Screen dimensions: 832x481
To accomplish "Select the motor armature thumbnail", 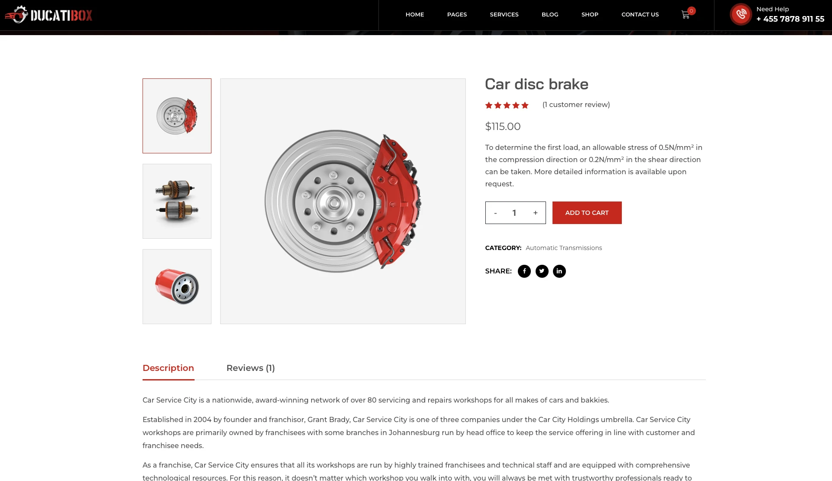I will [177, 201].
